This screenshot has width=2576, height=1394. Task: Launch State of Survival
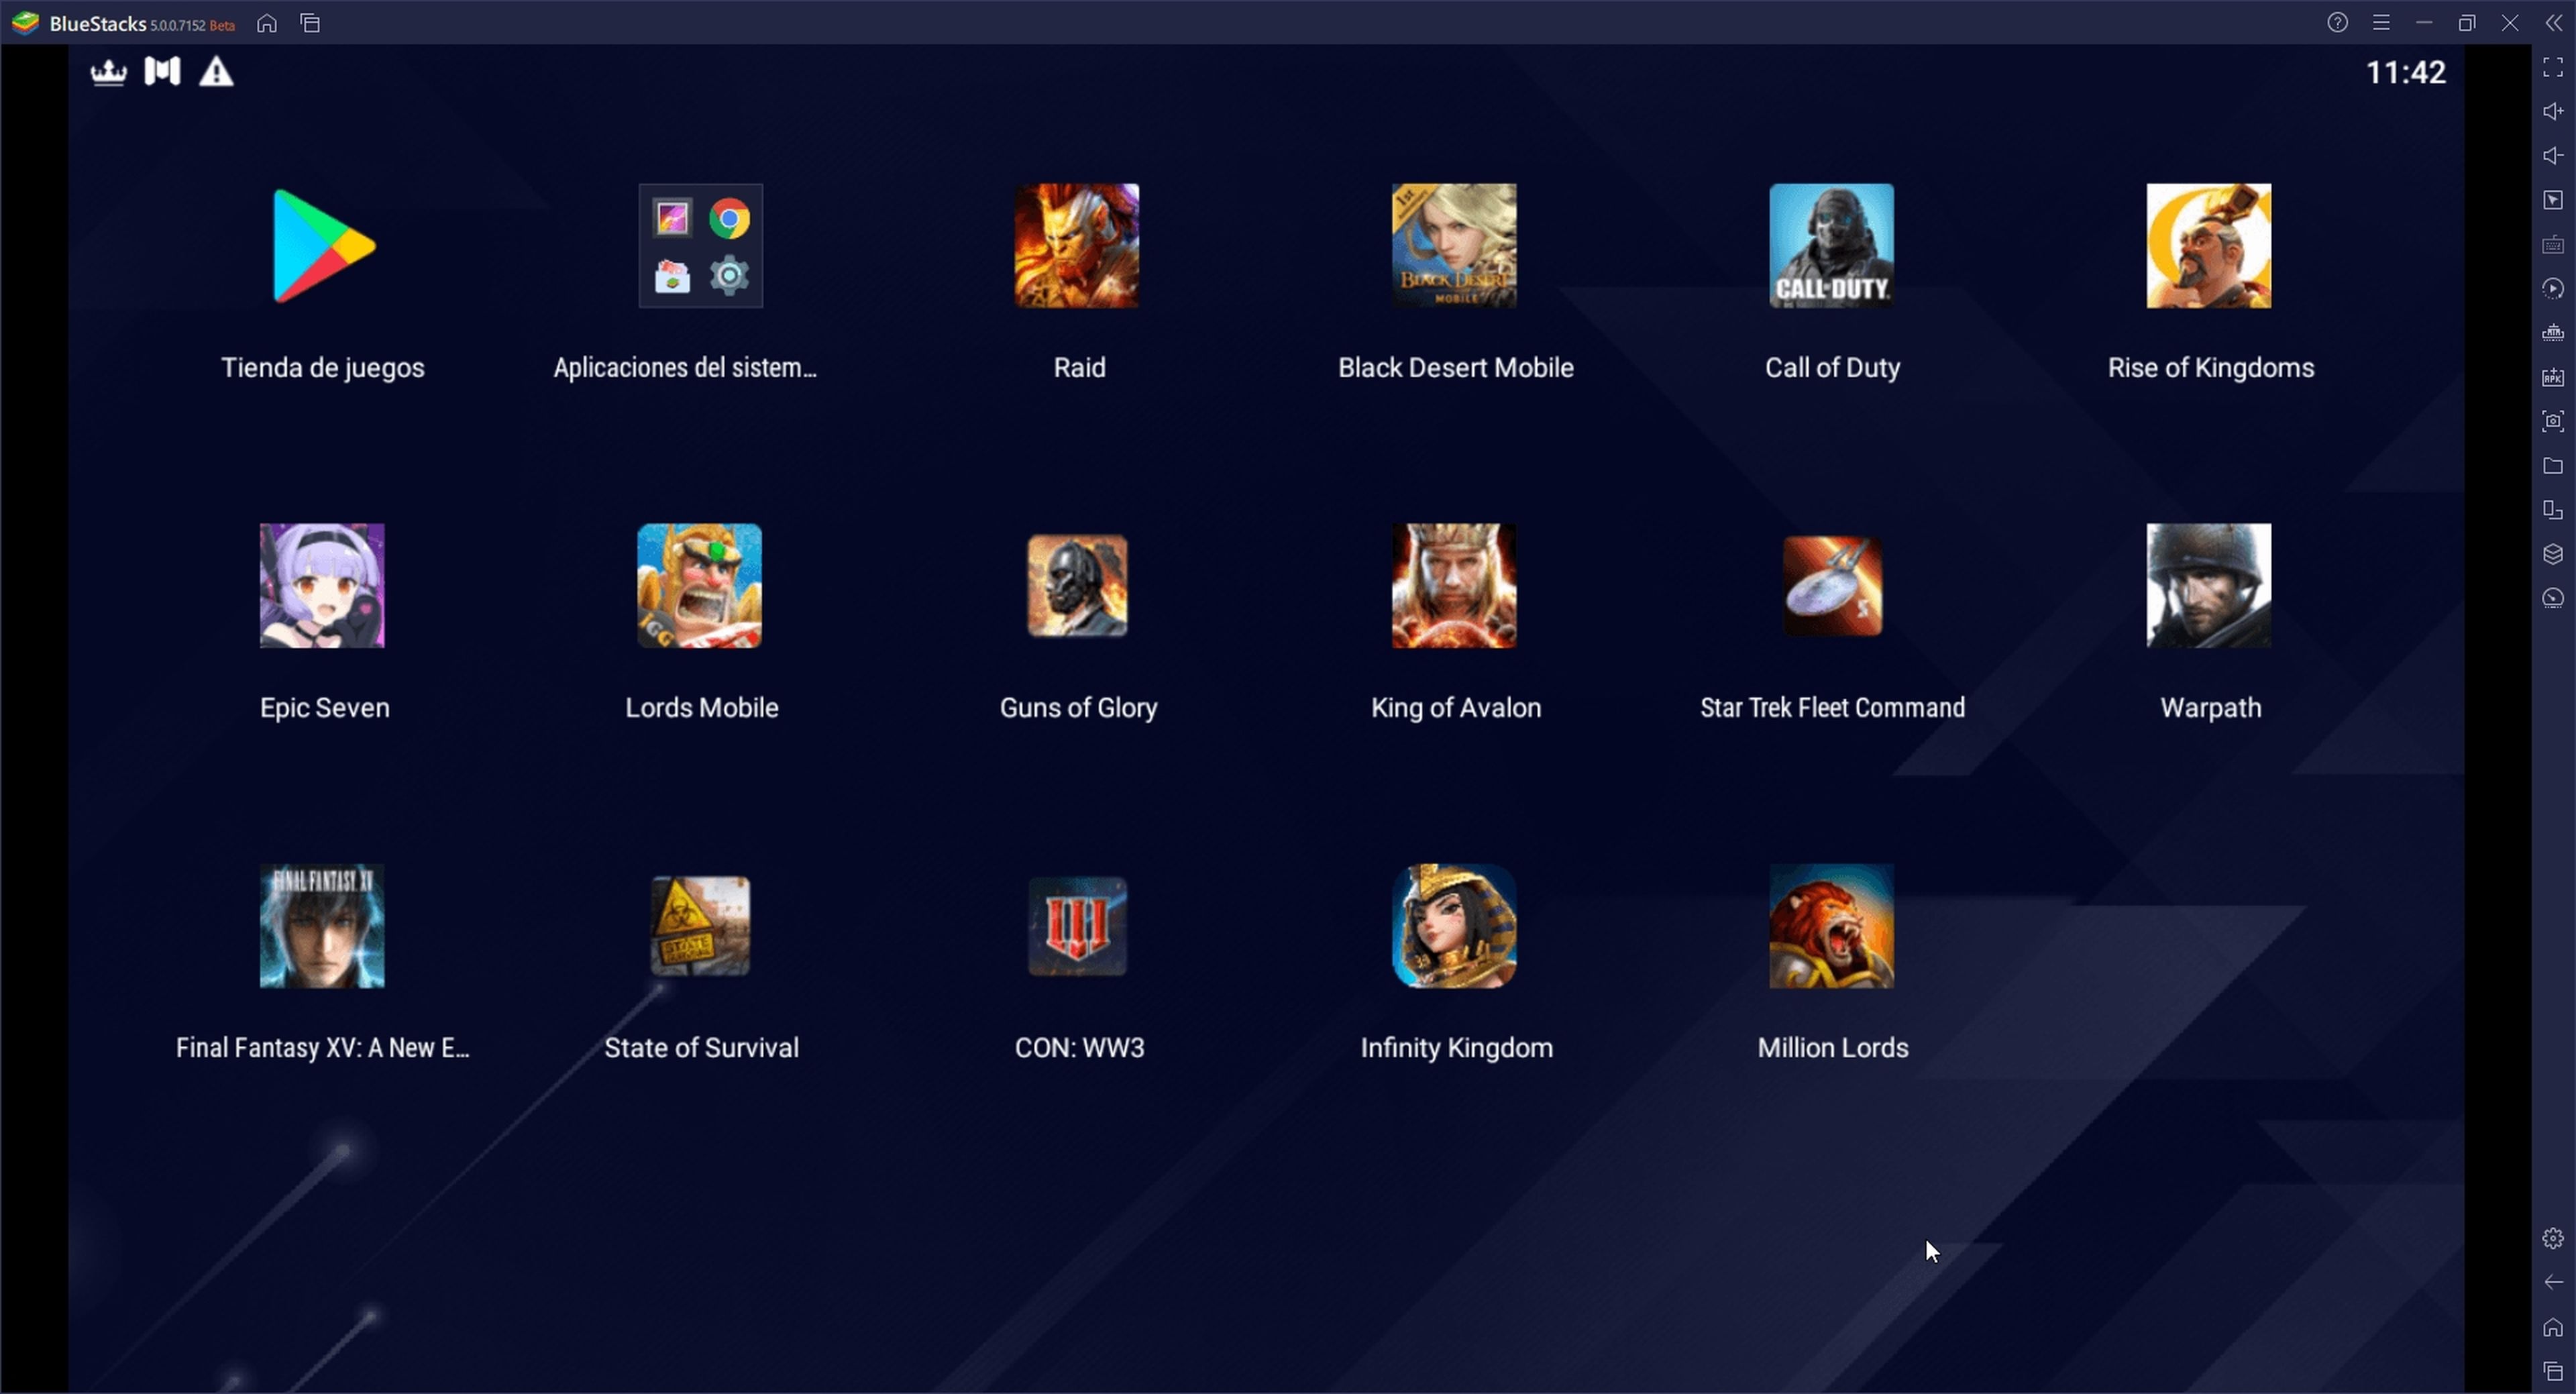click(700, 926)
